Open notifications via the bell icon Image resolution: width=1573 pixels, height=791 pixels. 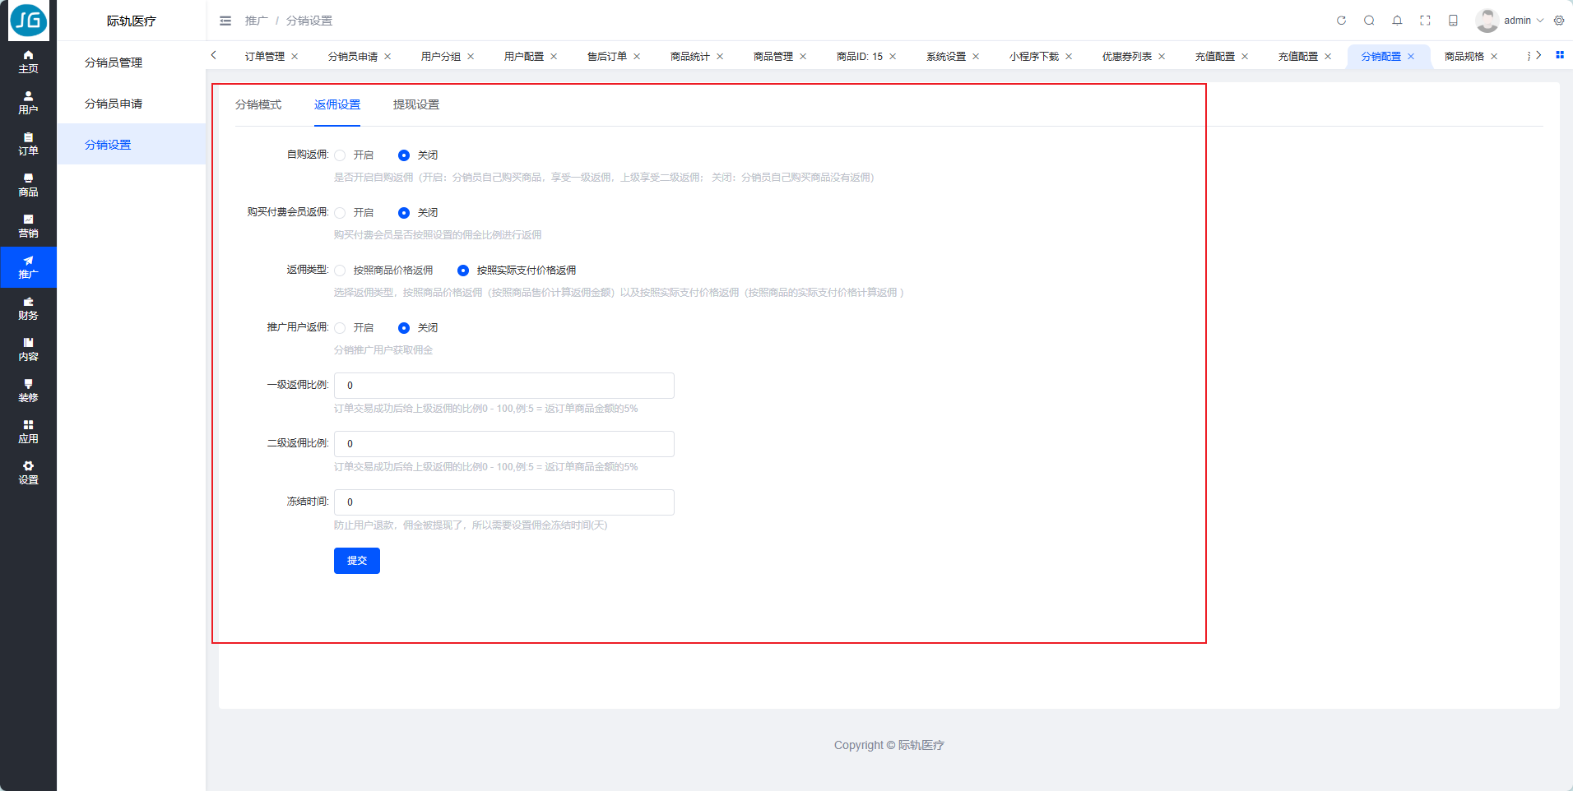pyautogui.click(x=1397, y=21)
